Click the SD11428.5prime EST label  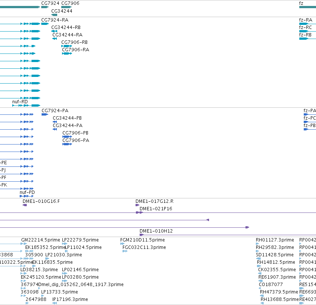pyautogui.click(x=275, y=255)
